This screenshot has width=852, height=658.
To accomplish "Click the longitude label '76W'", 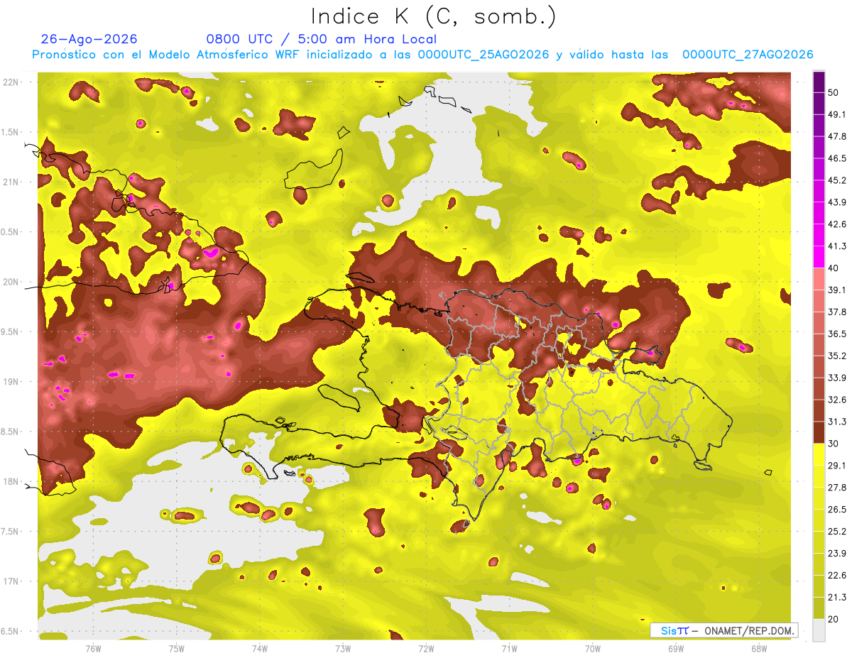I will coord(93,648).
